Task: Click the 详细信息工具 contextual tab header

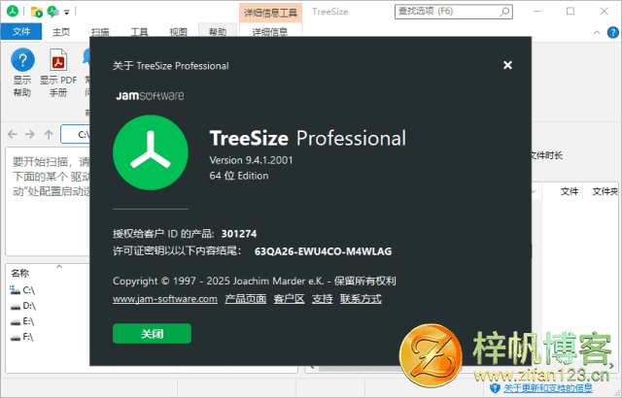Action: [x=270, y=13]
